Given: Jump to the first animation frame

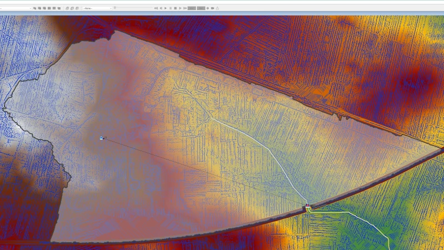Looking at the screenshot, I should pos(156,8).
